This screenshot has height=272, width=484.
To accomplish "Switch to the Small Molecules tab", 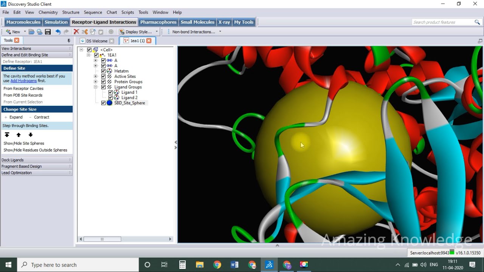I will pyautogui.click(x=197, y=22).
